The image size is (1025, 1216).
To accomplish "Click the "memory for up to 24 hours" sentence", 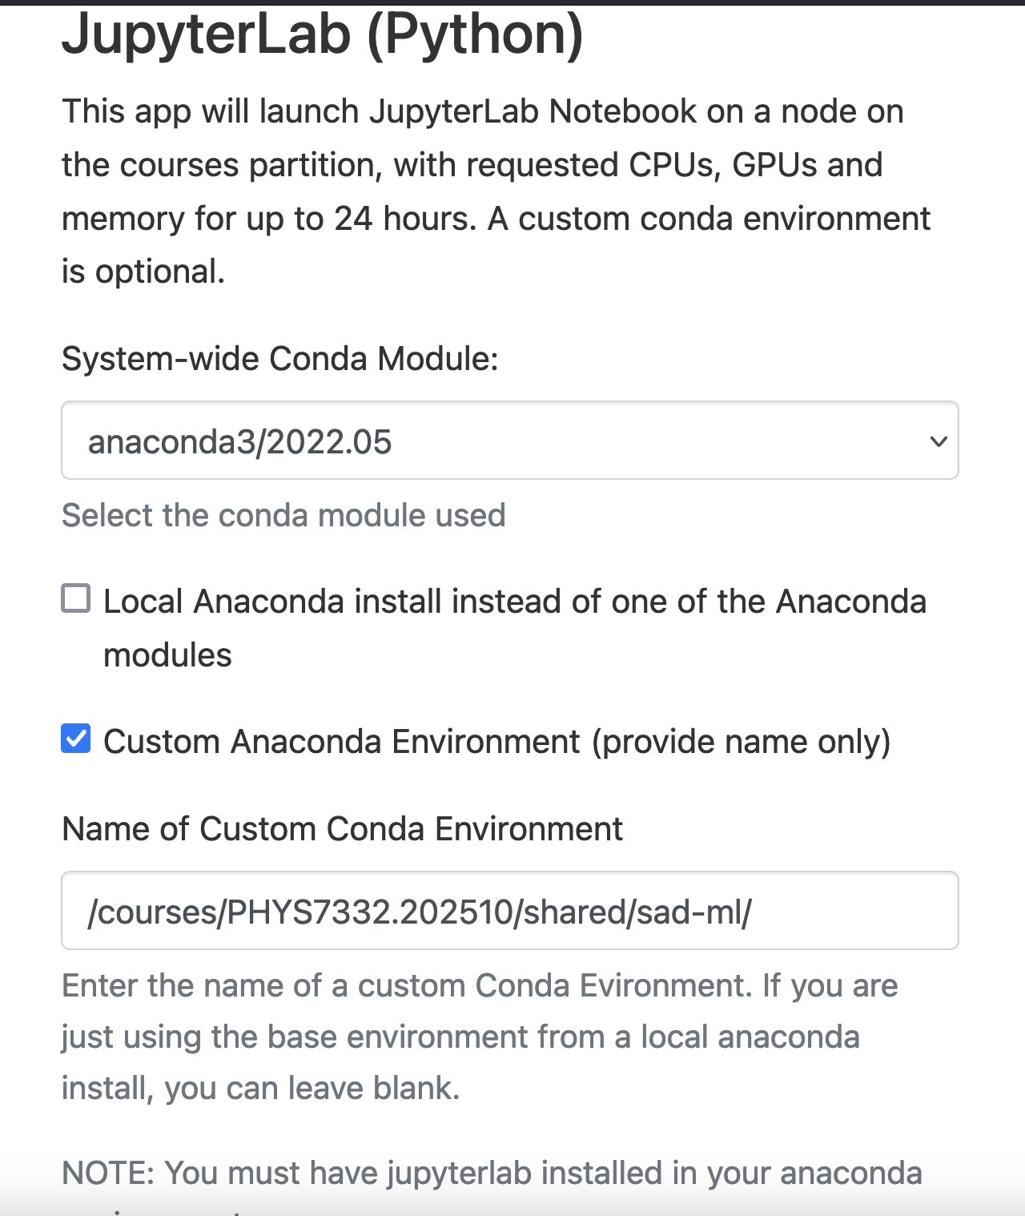I will [269, 219].
